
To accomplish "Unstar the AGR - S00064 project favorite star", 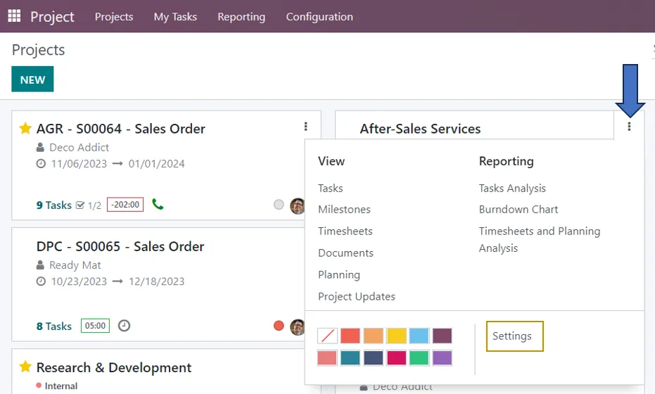I will tap(25, 128).
